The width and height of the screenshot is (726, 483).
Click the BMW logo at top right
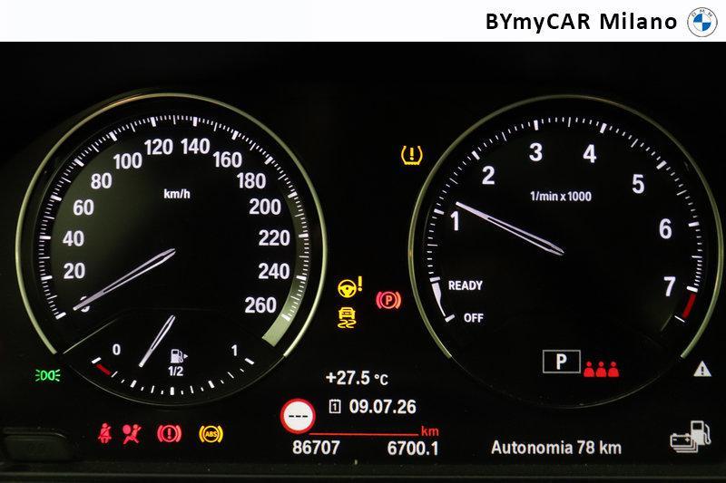tap(701, 22)
